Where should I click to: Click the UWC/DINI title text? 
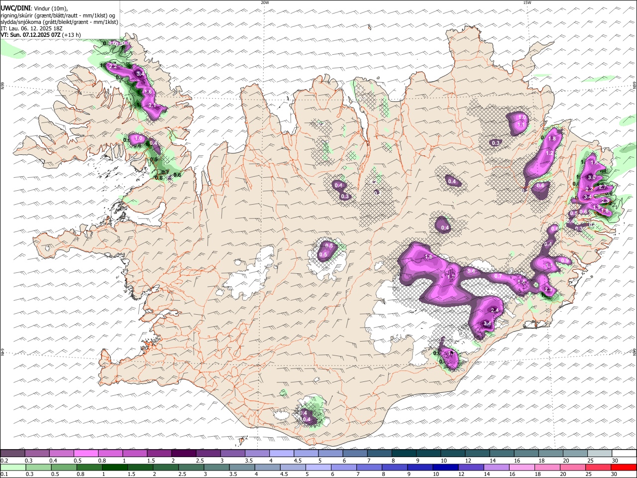point(15,8)
